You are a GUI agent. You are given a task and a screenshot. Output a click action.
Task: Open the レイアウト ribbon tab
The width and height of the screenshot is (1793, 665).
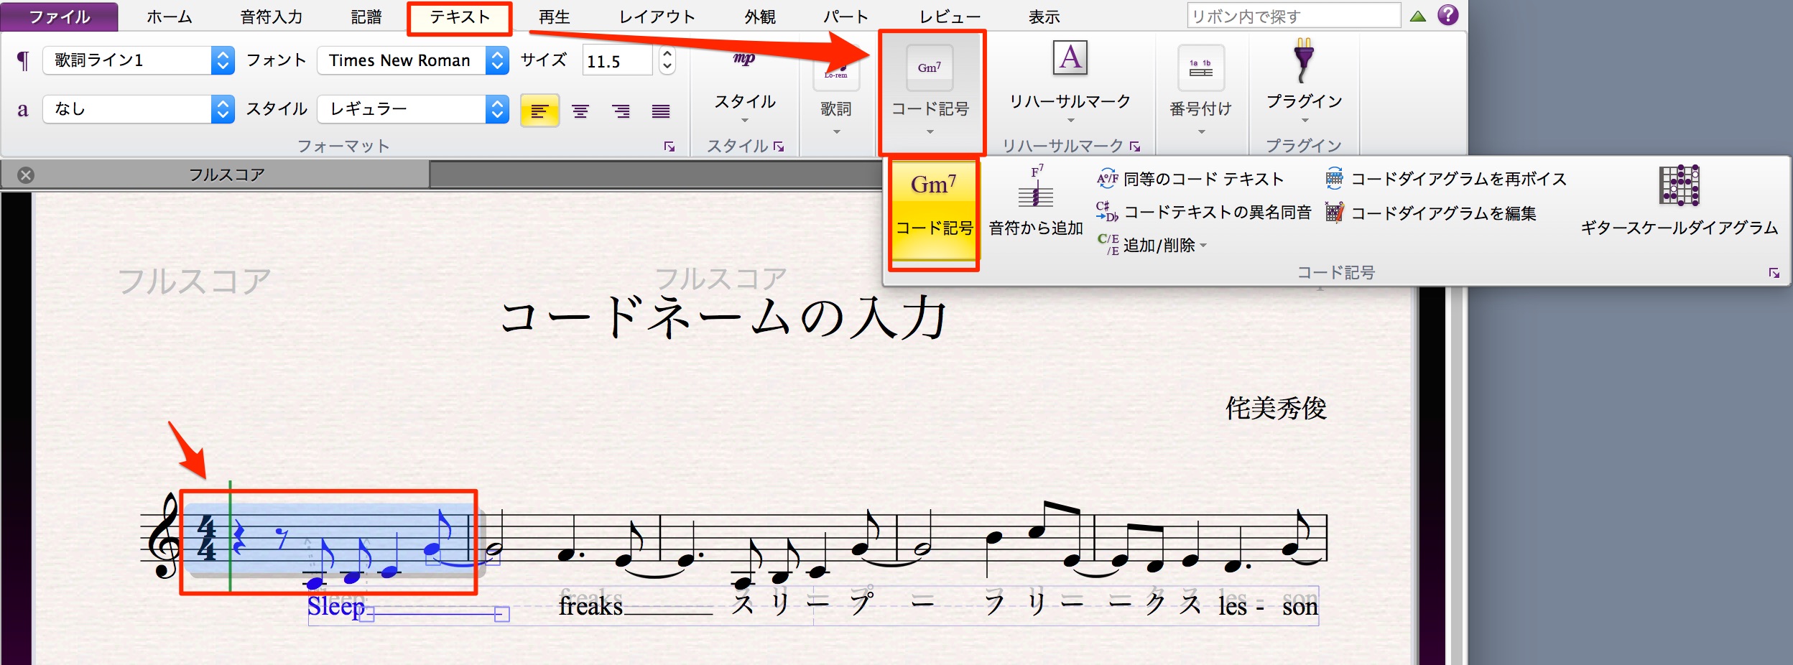coord(657,17)
